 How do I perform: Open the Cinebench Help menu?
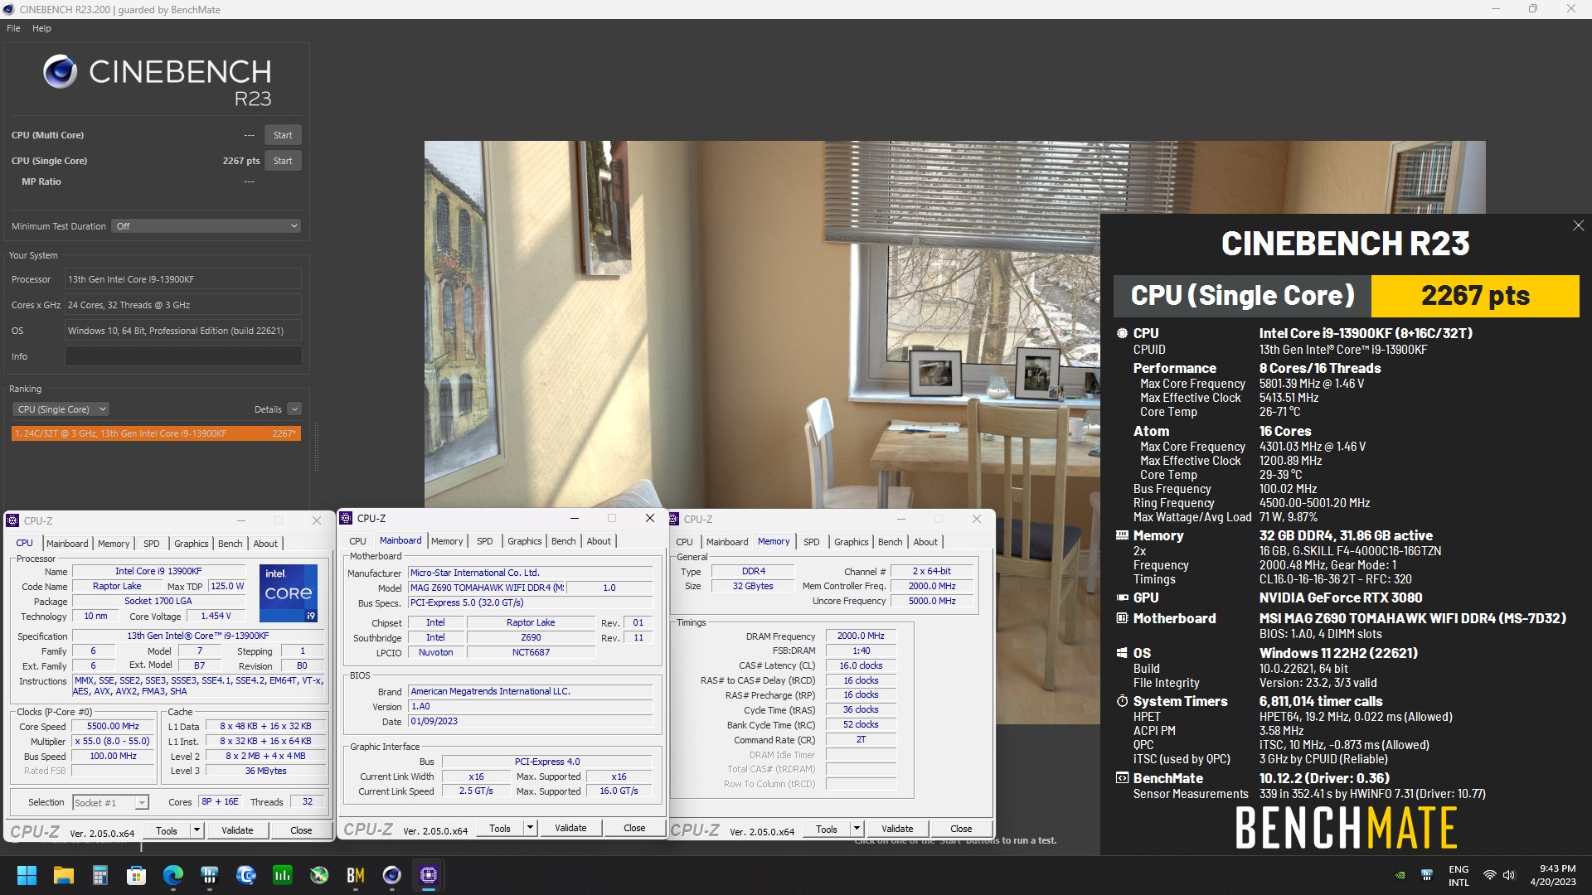pyautogui.click(x=41, y=28)
